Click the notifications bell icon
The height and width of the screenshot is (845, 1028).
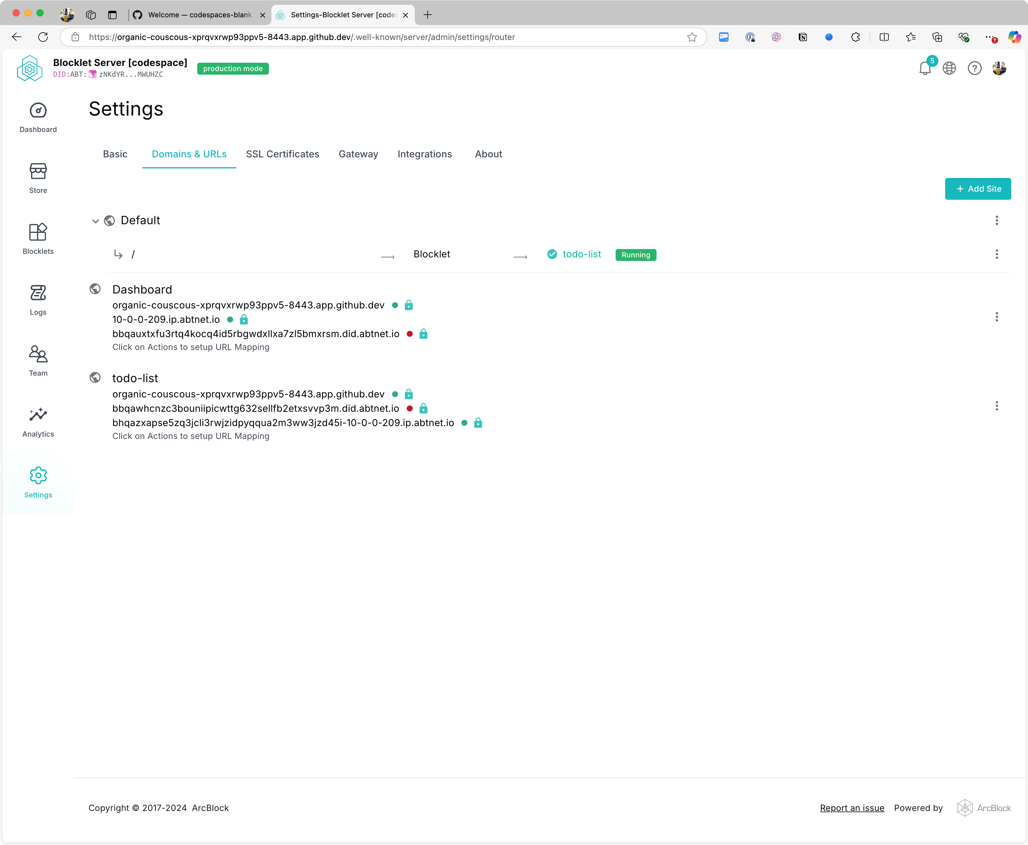click(925, 69)
